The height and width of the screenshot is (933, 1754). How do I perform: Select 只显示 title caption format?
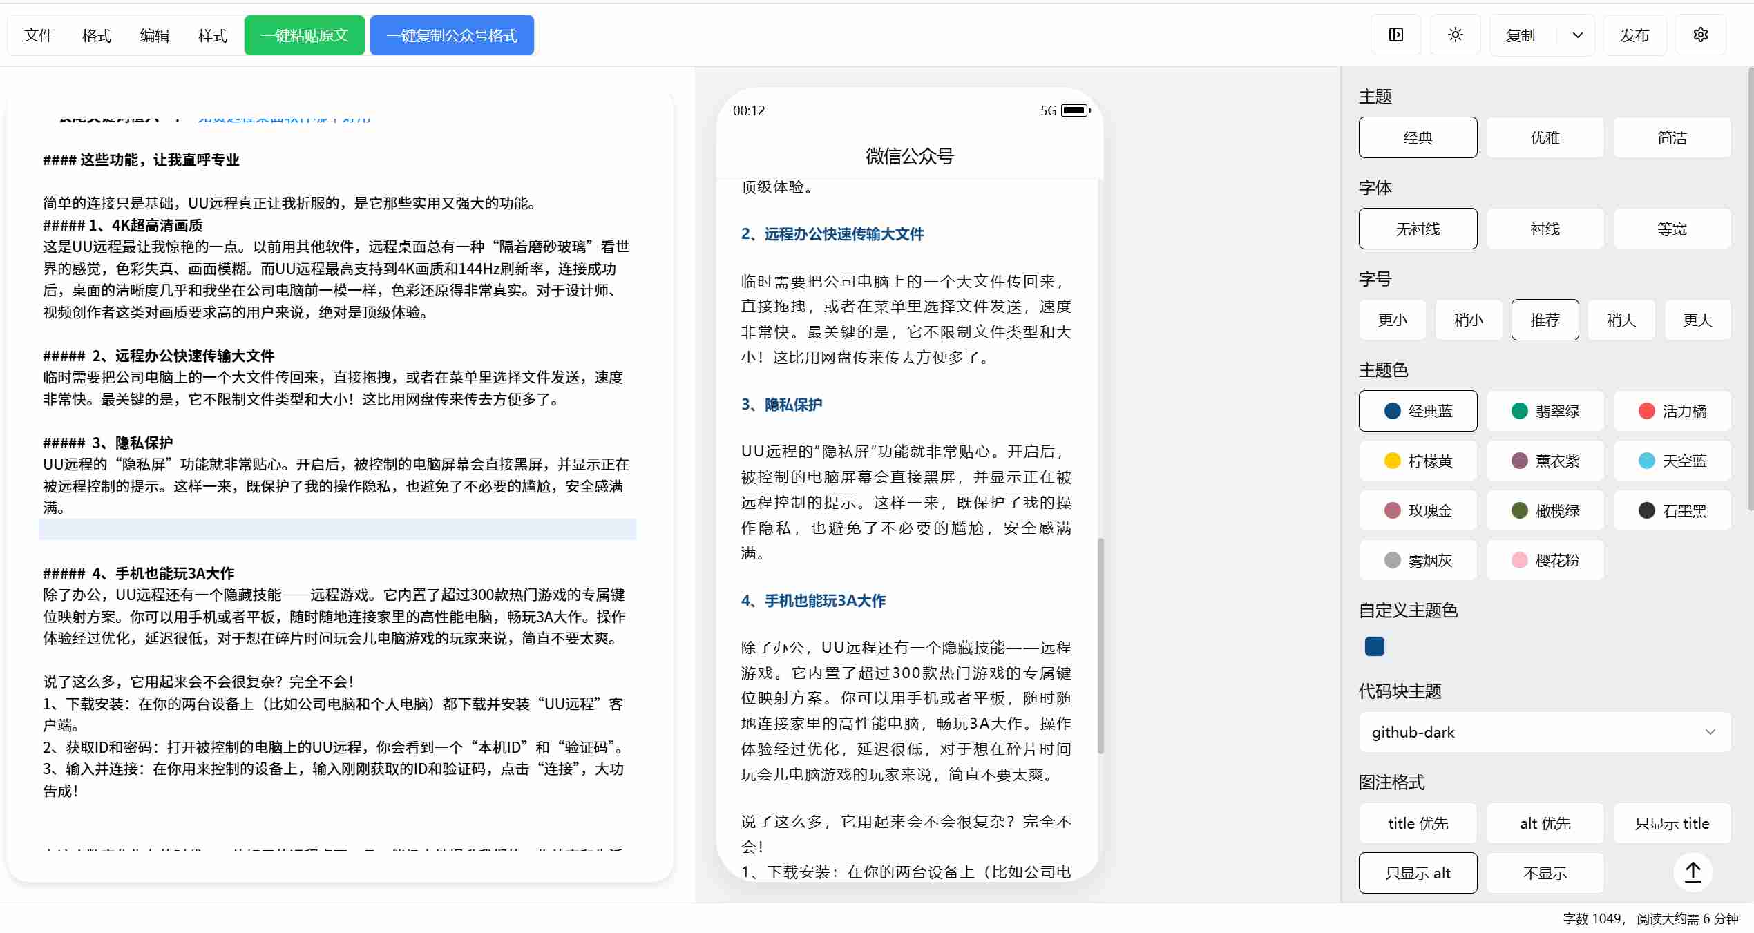click(1672, 823)
